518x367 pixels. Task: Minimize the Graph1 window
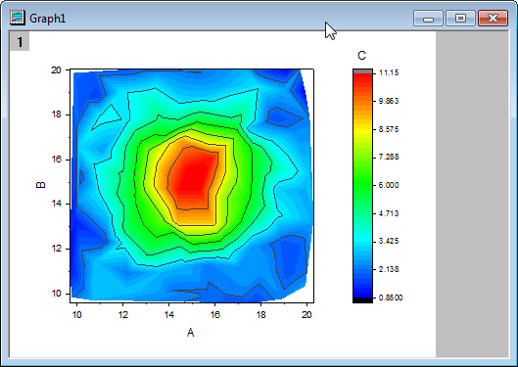428,19
